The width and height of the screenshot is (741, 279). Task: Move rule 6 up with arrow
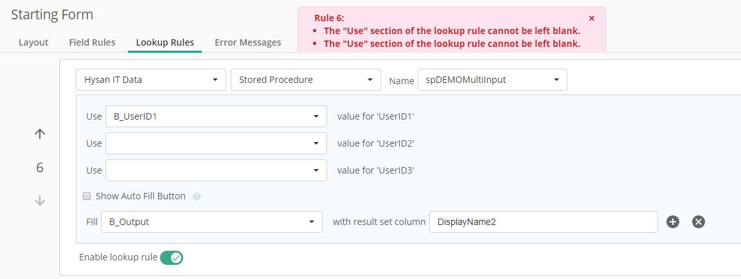[40, 134]
